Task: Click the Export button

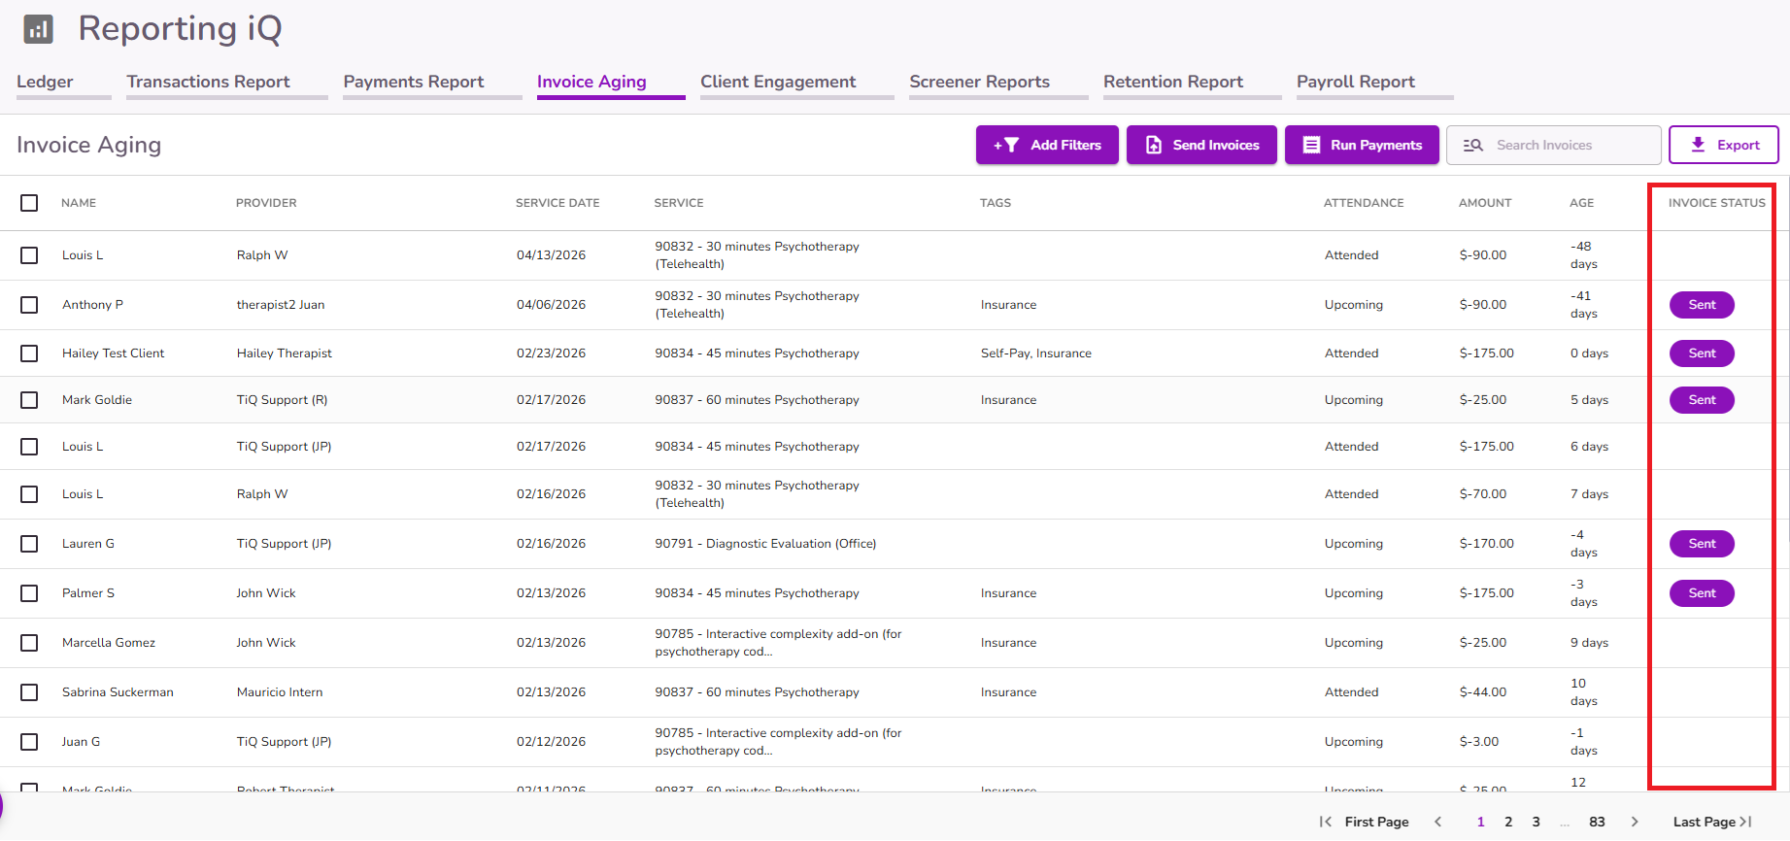Action: pyautogui.click(x=1724, y=145)
